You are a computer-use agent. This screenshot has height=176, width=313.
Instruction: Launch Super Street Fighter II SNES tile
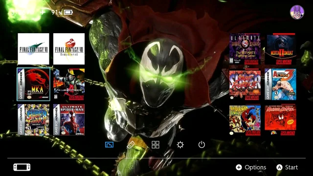(245, 84)
